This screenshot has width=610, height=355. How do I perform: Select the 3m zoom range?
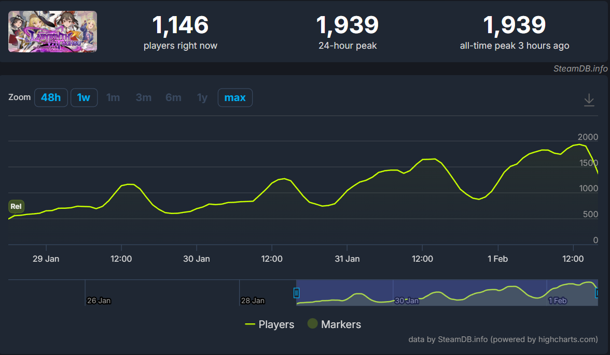pos(144,97)
